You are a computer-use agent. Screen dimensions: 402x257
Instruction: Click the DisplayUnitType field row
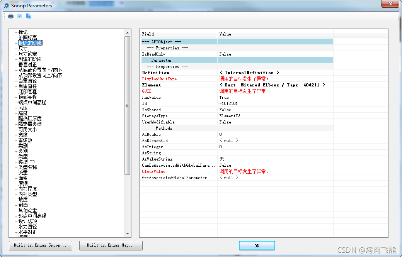[x=237, y=79]
